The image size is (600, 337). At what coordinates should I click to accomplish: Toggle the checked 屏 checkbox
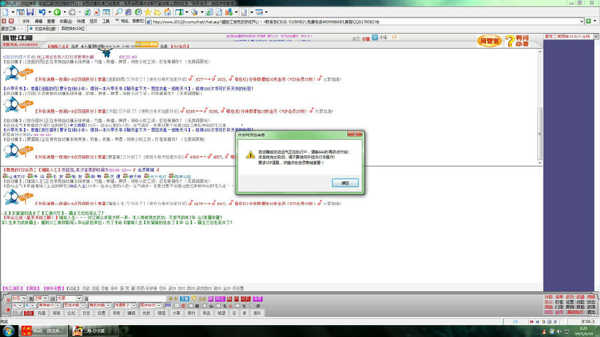pyautogui.click(x=251, y=306)
